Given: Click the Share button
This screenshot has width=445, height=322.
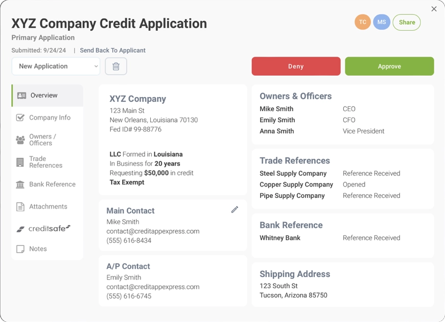Looking at the screenshot, I should click(406, 22).
